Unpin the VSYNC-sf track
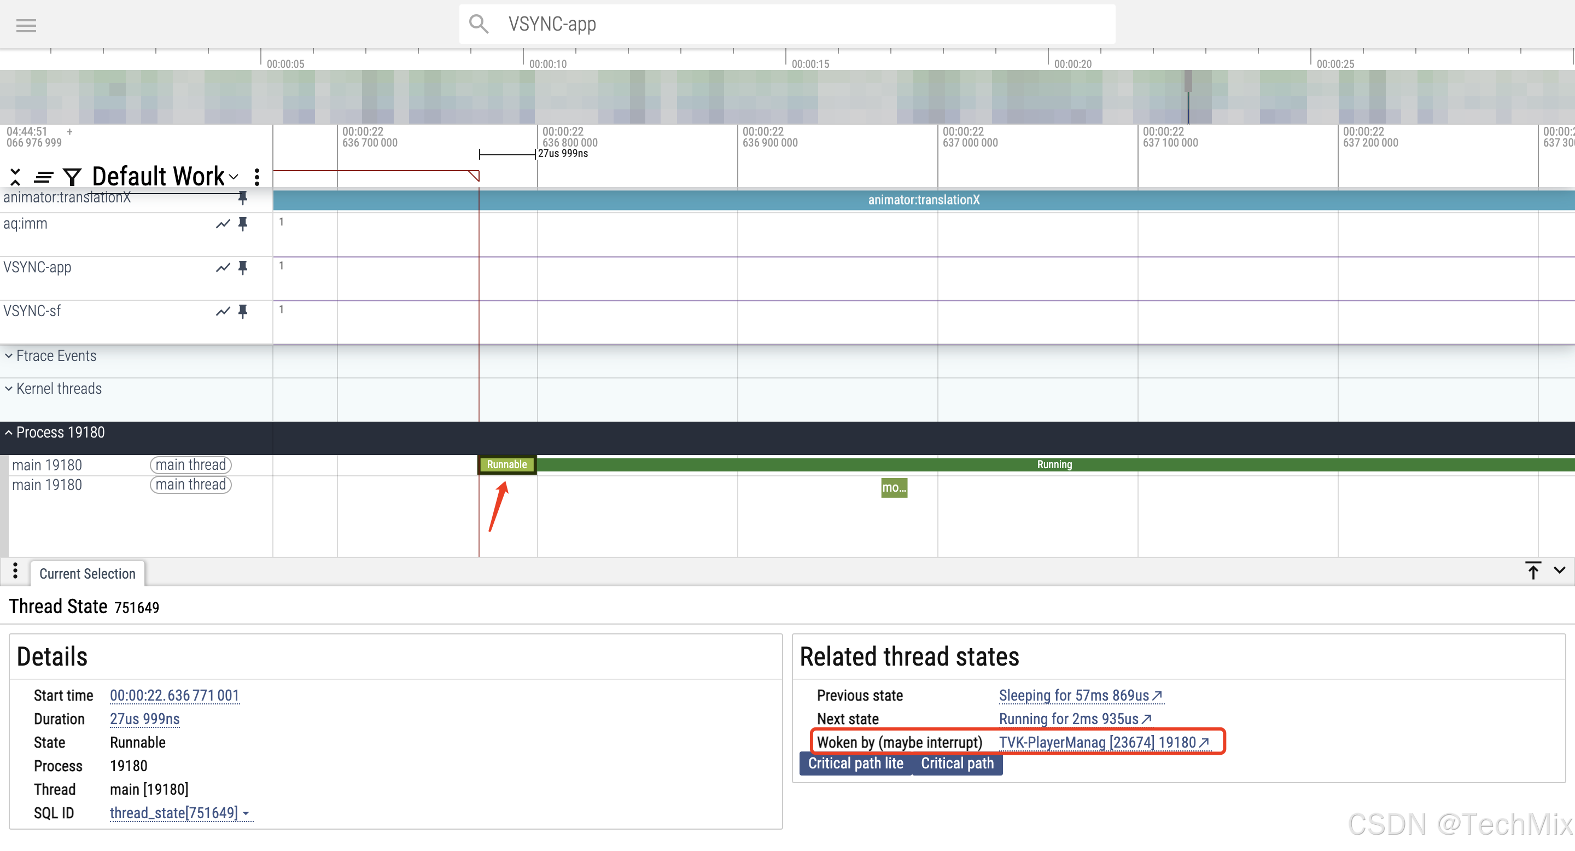This screenshot has height=851, width=1575. pos(243,311)
